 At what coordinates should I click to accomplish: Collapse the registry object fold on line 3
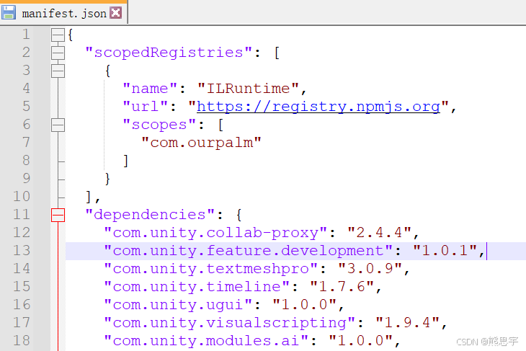[x=58, y=71]
